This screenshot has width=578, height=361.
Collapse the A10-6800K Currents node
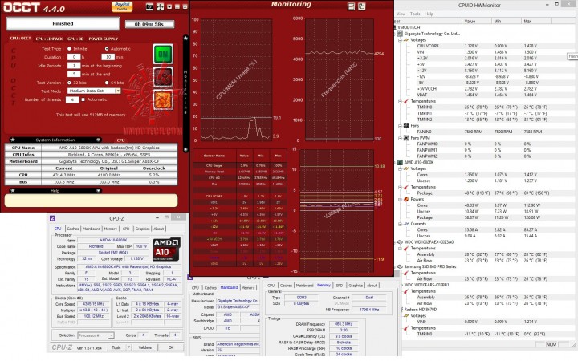tap(400, 224)
